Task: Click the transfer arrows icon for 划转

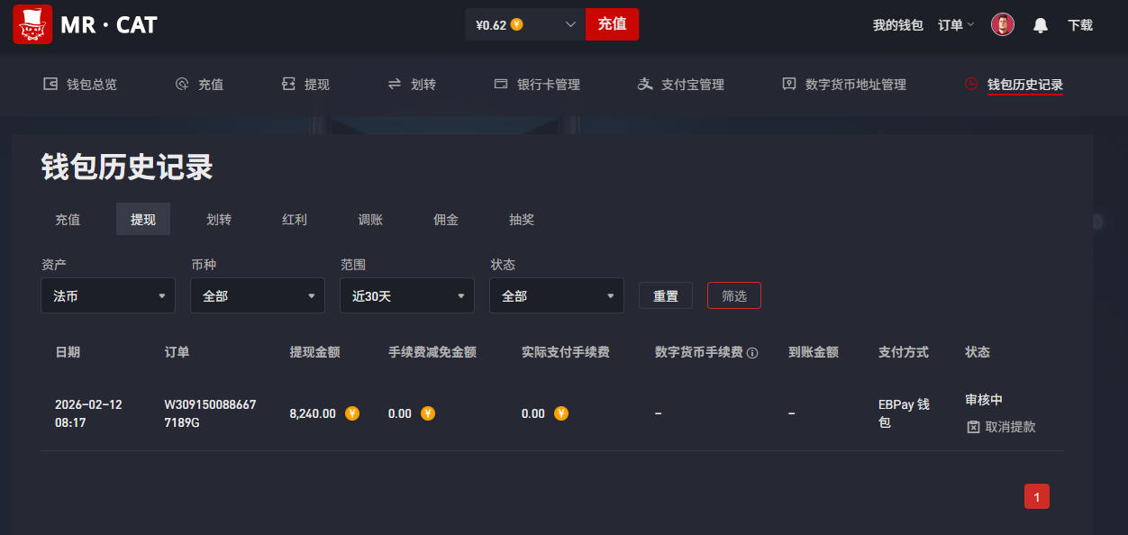Action: (394, 84)
